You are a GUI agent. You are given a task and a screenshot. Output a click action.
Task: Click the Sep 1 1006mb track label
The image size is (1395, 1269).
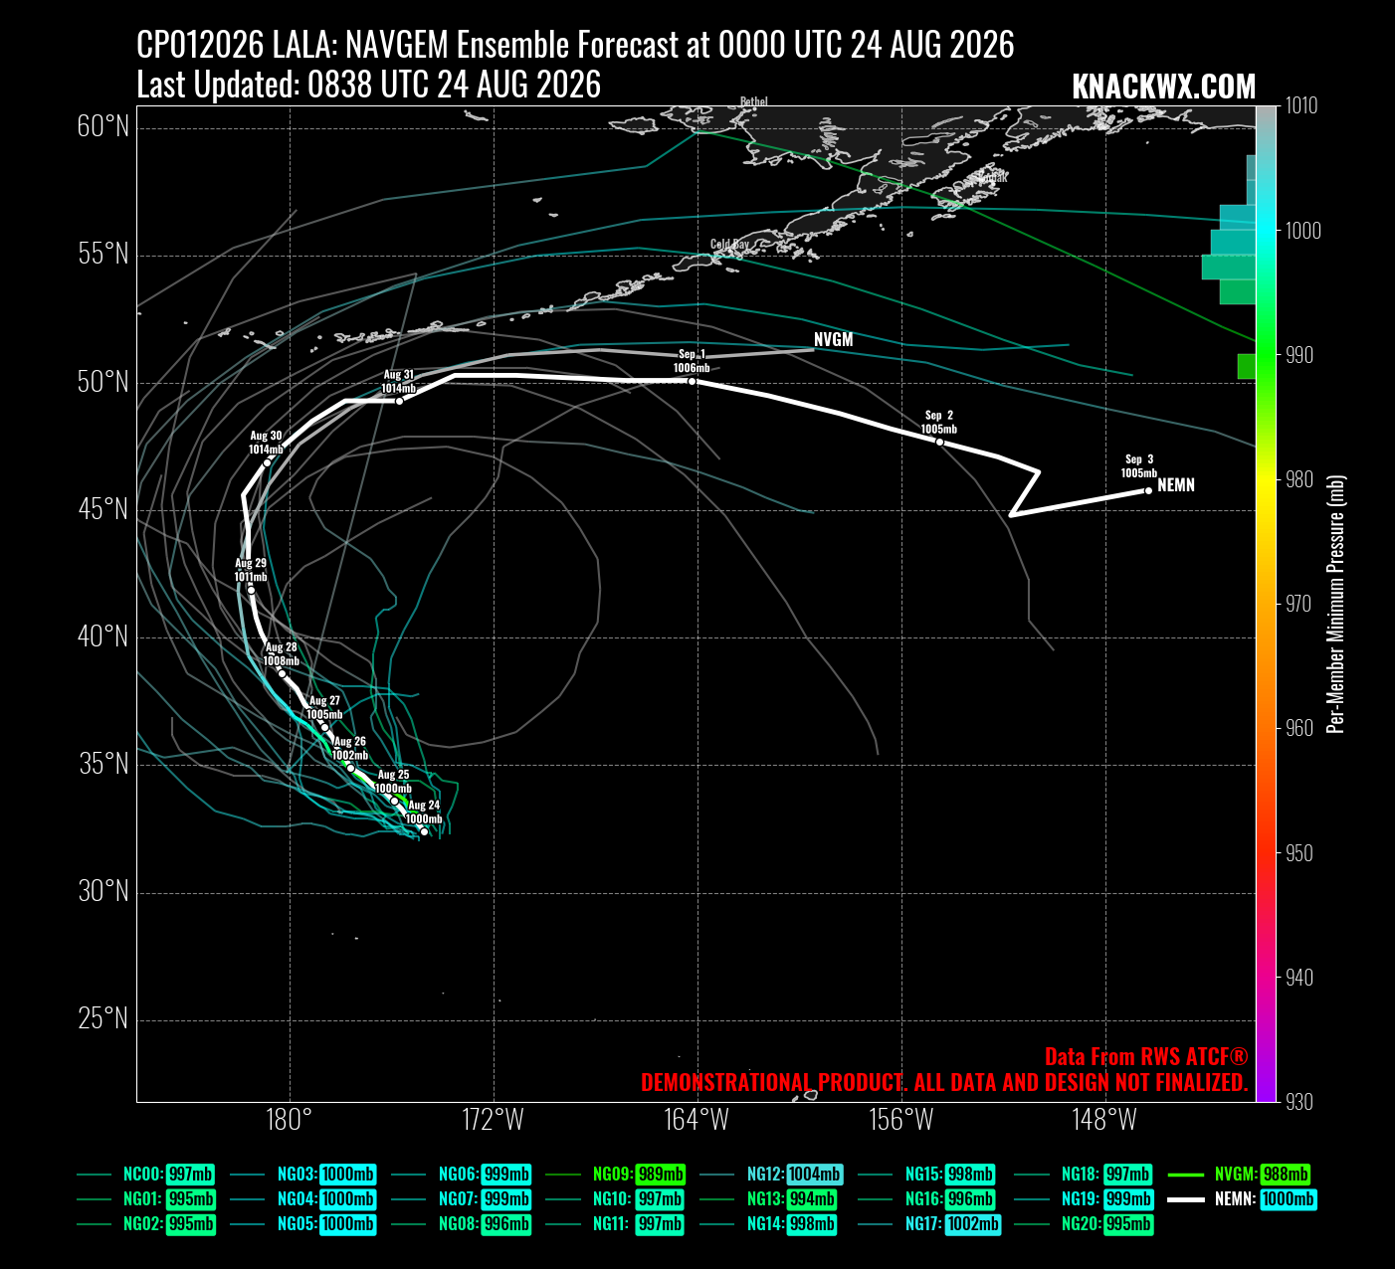[x=692, y=361]
